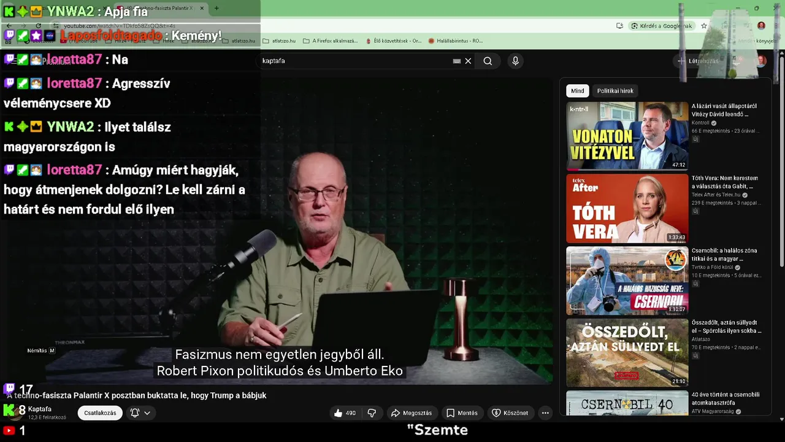
Task: Click the 'Atlatszo' channel name in sidebar
Action: [x=701, y=339]
